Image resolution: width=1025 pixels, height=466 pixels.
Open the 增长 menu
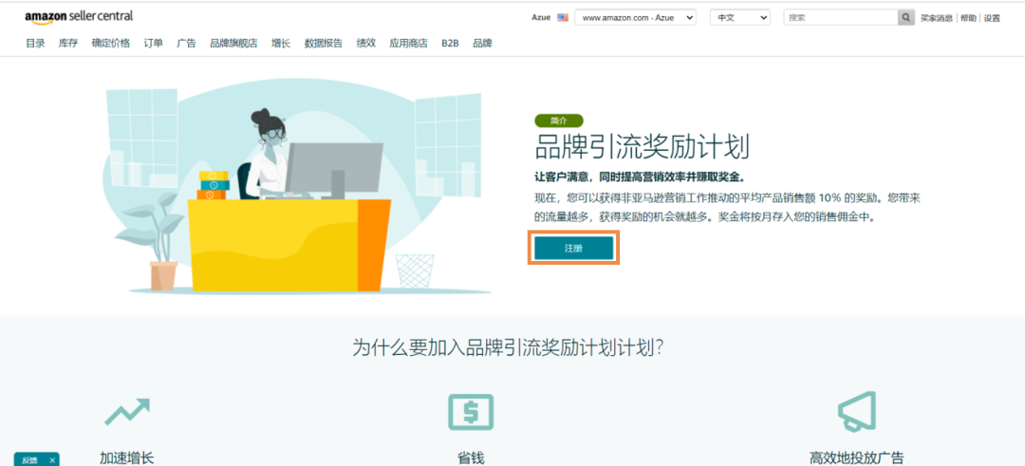click(280, 43)
